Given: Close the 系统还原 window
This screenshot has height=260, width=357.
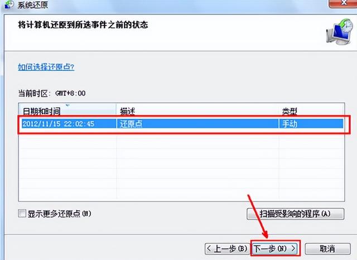Looking at the screenshot, I should [342, 3].
